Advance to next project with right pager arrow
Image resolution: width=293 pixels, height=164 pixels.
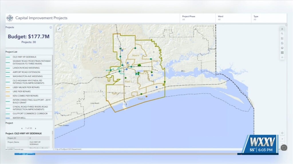click(35, 128)
